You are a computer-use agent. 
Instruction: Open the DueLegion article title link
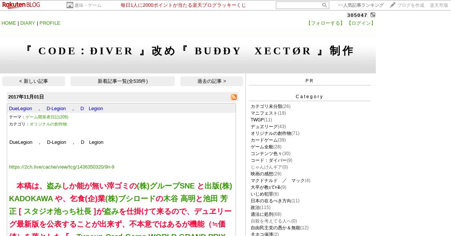56,108
